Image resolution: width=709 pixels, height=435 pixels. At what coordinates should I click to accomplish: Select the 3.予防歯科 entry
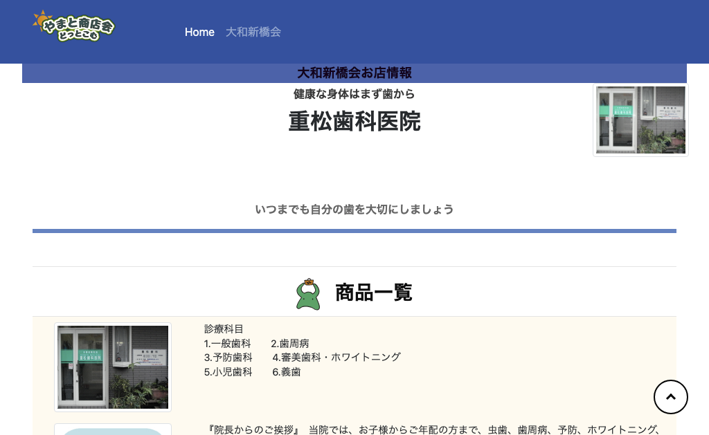tap(228, 358)
